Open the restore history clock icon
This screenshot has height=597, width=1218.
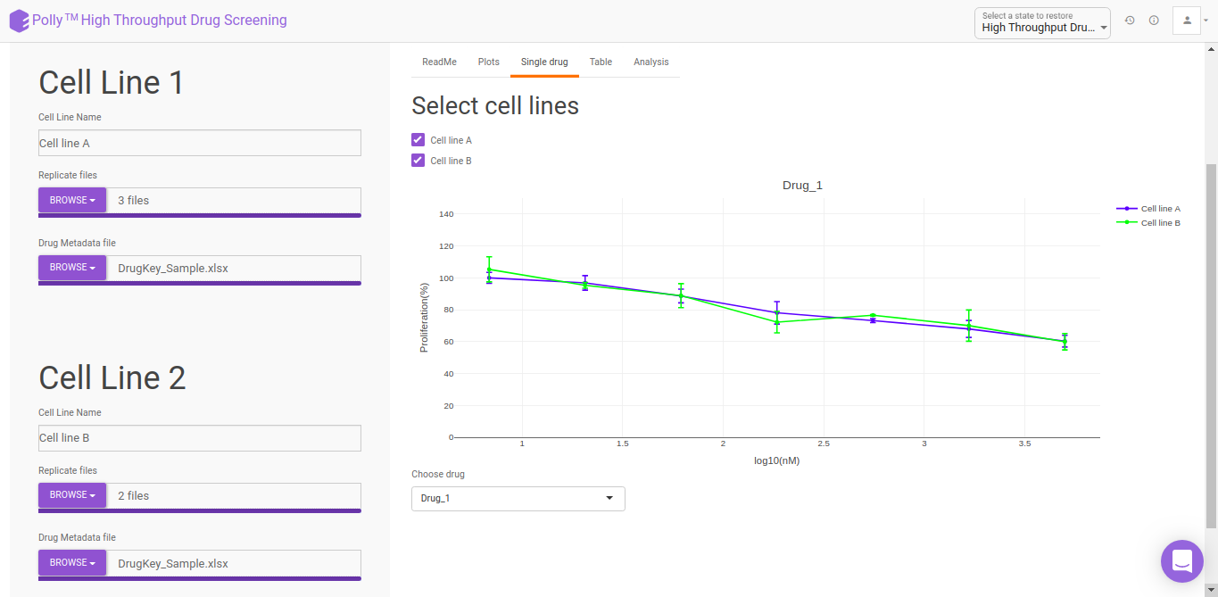(x=1130, y=21)
